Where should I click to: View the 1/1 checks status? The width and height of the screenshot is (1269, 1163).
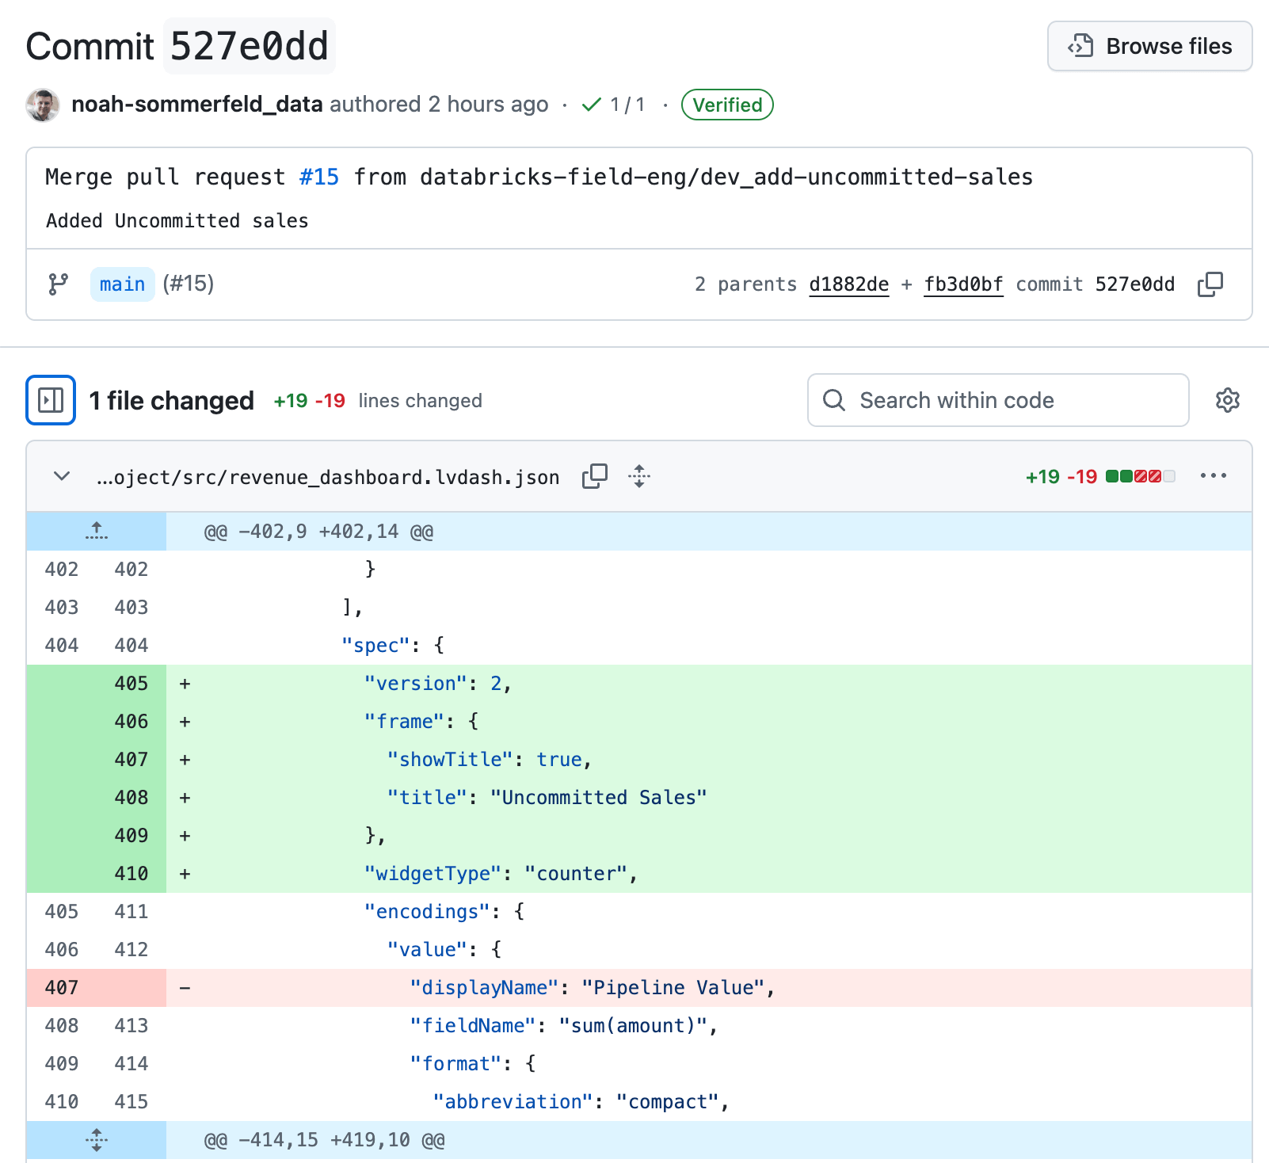[614, 105]
